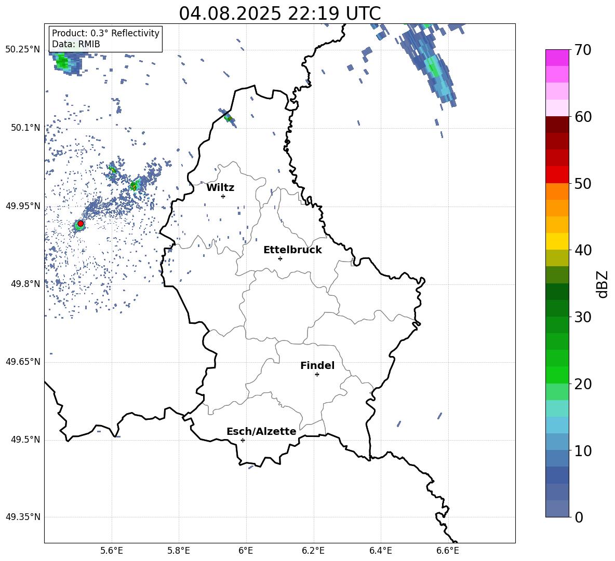Click the bright red swatch just above 50
Screen dimensions: 615x561
pyautogui.click(x=557, y=175)
